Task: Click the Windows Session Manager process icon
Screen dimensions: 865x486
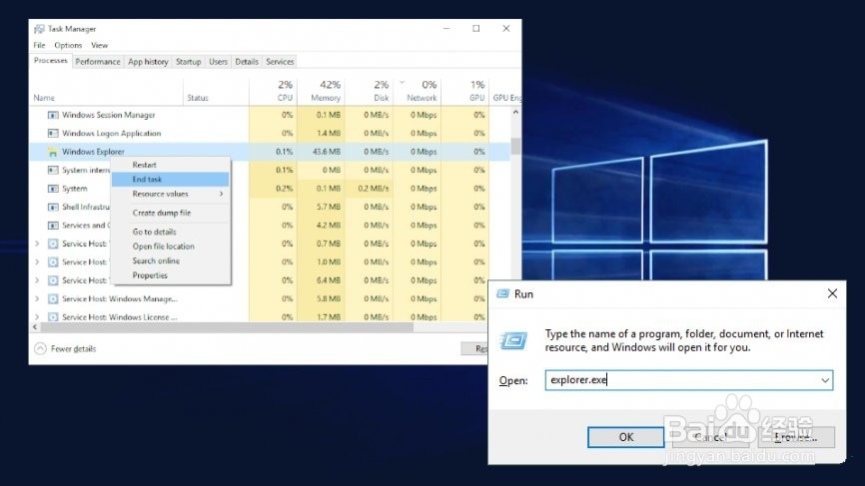Action: click(x=53, y=115)
